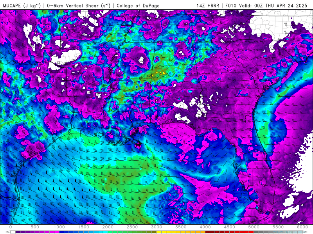The image size is (313, 234).
Task: Click the 4500 label on the color scale
Action: [230, 227]
